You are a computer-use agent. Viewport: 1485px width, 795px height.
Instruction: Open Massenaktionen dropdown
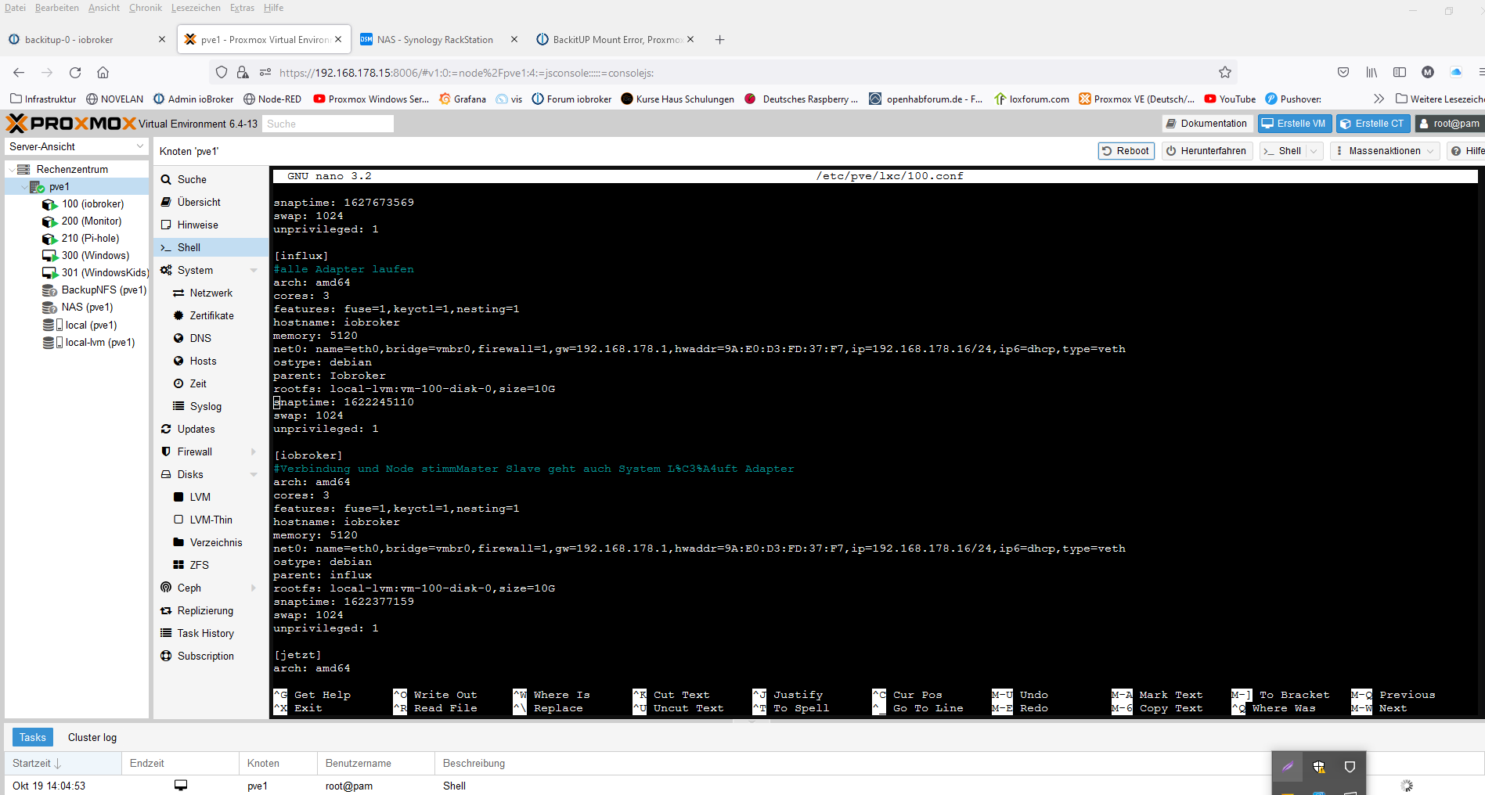tap(1385, 151)
